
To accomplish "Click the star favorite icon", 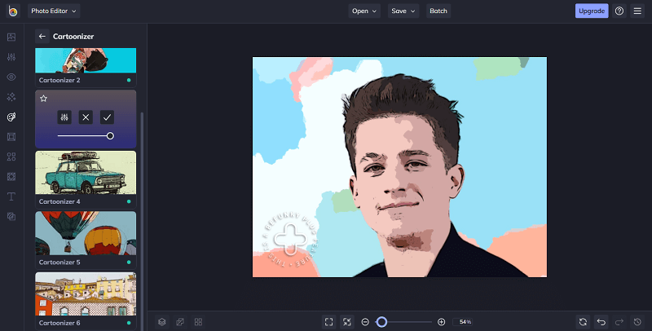I will 44,99.
